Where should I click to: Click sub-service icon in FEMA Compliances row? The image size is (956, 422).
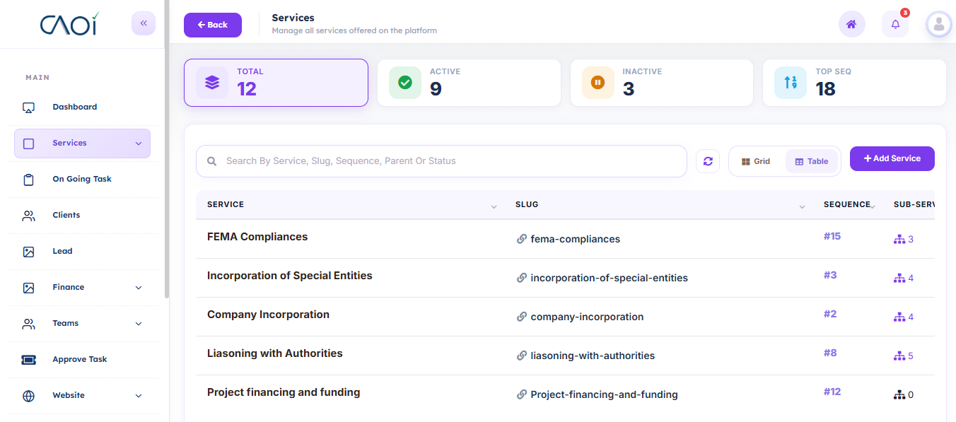click(899, 240)
